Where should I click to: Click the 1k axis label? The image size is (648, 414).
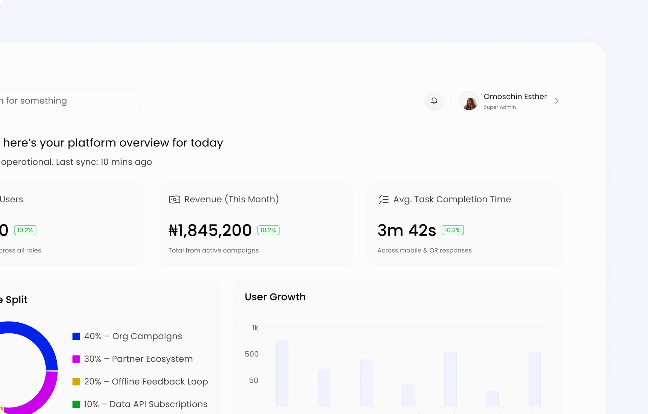coord(255,328)
